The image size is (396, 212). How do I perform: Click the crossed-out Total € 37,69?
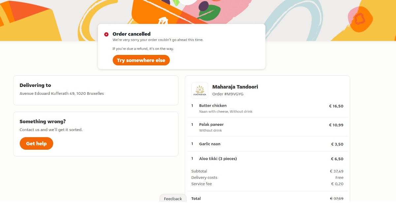pos(337,199)
